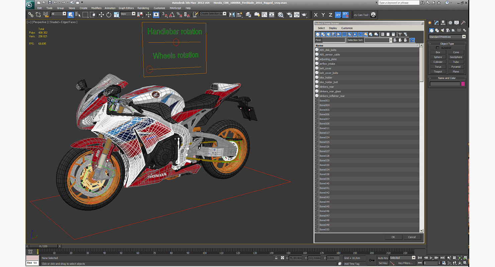Select bike_holder in the scene list

pyautogui.click(x=367, y=77)
